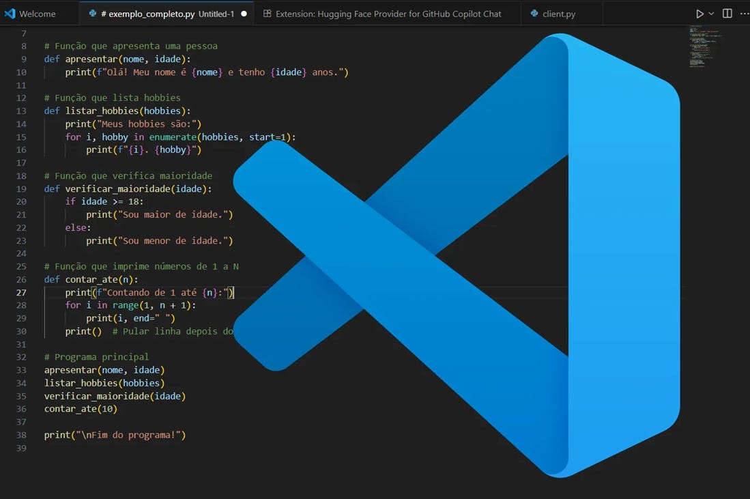
Task: Open the run options dropdown chevron
Action: point(711,14)
